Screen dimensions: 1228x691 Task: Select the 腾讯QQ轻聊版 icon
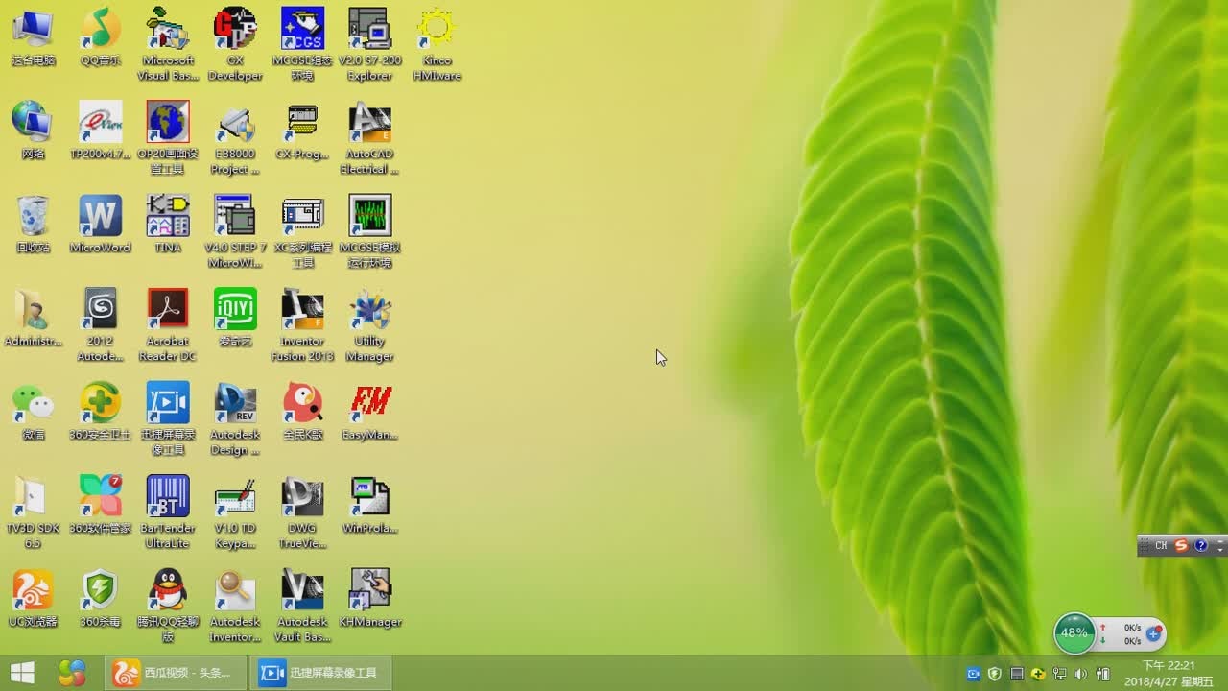[x=168, y=607]
